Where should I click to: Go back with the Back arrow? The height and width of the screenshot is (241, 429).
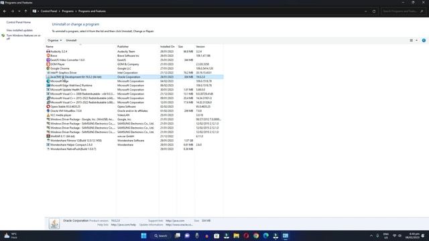pos(5,11)
